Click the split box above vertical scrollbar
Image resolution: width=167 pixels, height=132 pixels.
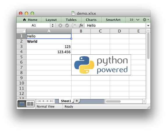coord(148,31)
